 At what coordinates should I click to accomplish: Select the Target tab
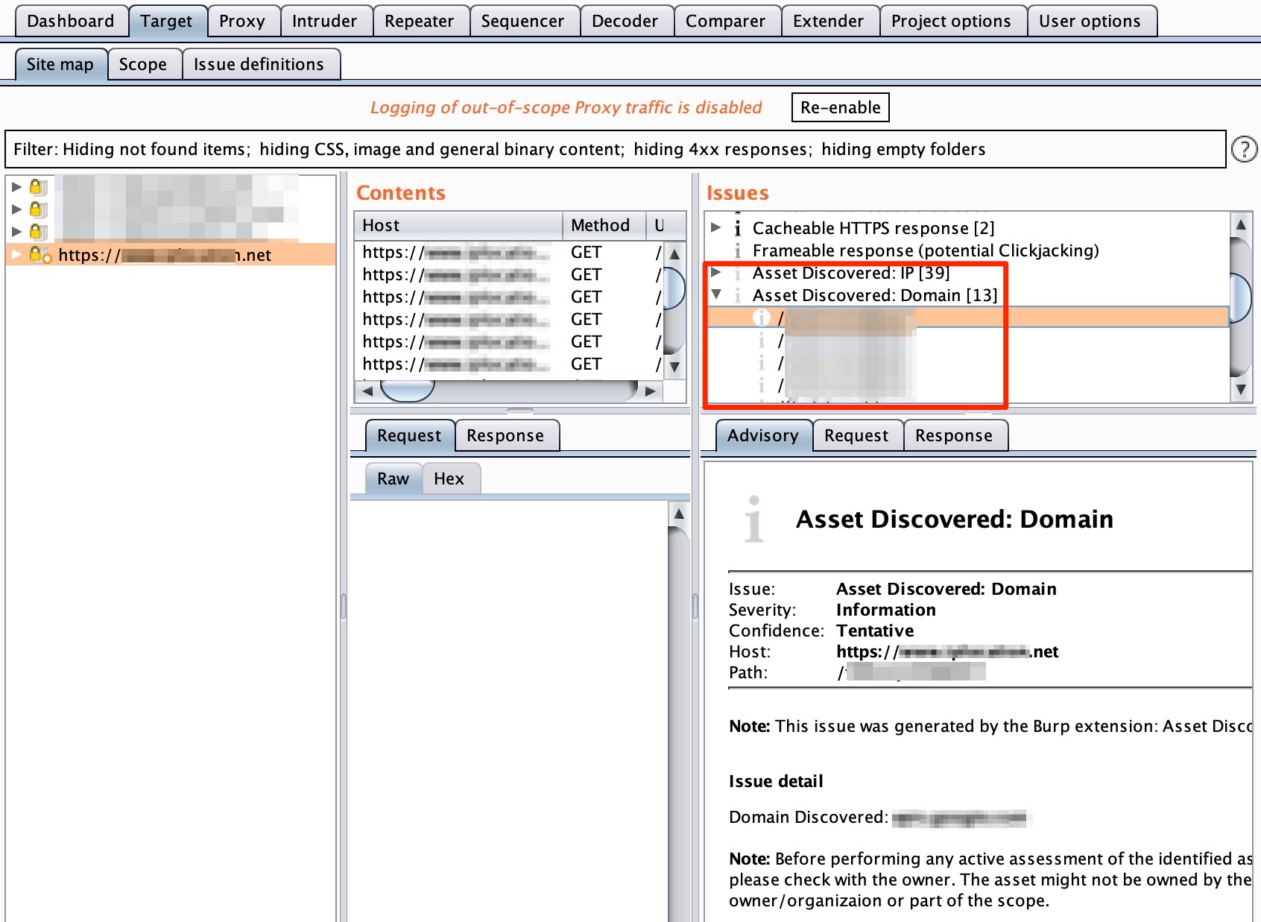point(166,21)
